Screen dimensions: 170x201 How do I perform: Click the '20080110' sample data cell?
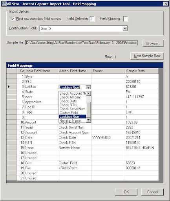coord(142,82)
